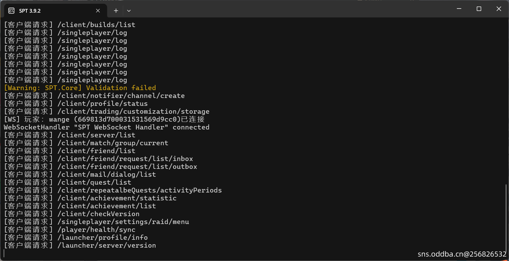This screenshot has height=261, width=509.
Task: Click the WebSocketHandler connected log line
Action: click(106, 127)
